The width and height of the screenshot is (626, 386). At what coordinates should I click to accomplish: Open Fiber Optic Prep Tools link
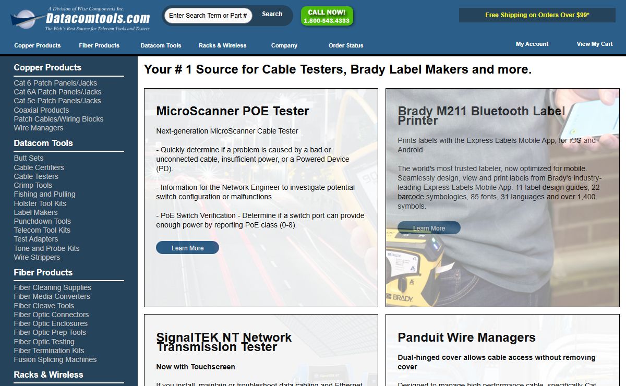(50, 332)
